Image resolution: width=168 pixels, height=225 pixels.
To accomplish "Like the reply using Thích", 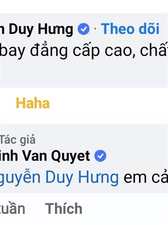I will [x=64, y=208].
